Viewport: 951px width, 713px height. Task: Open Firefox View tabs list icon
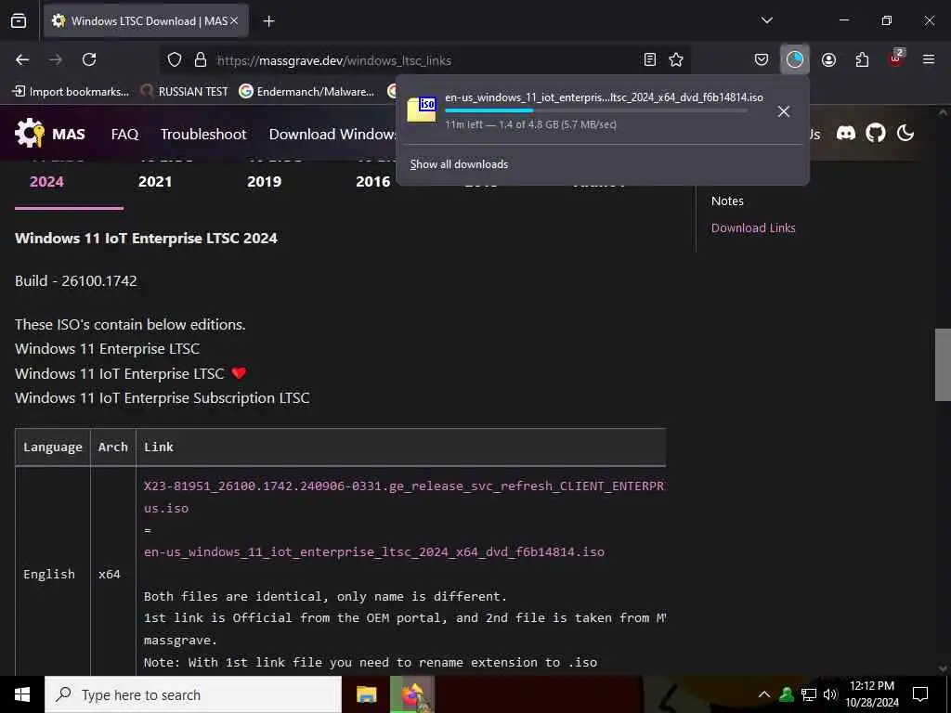(x=19, y=20)
